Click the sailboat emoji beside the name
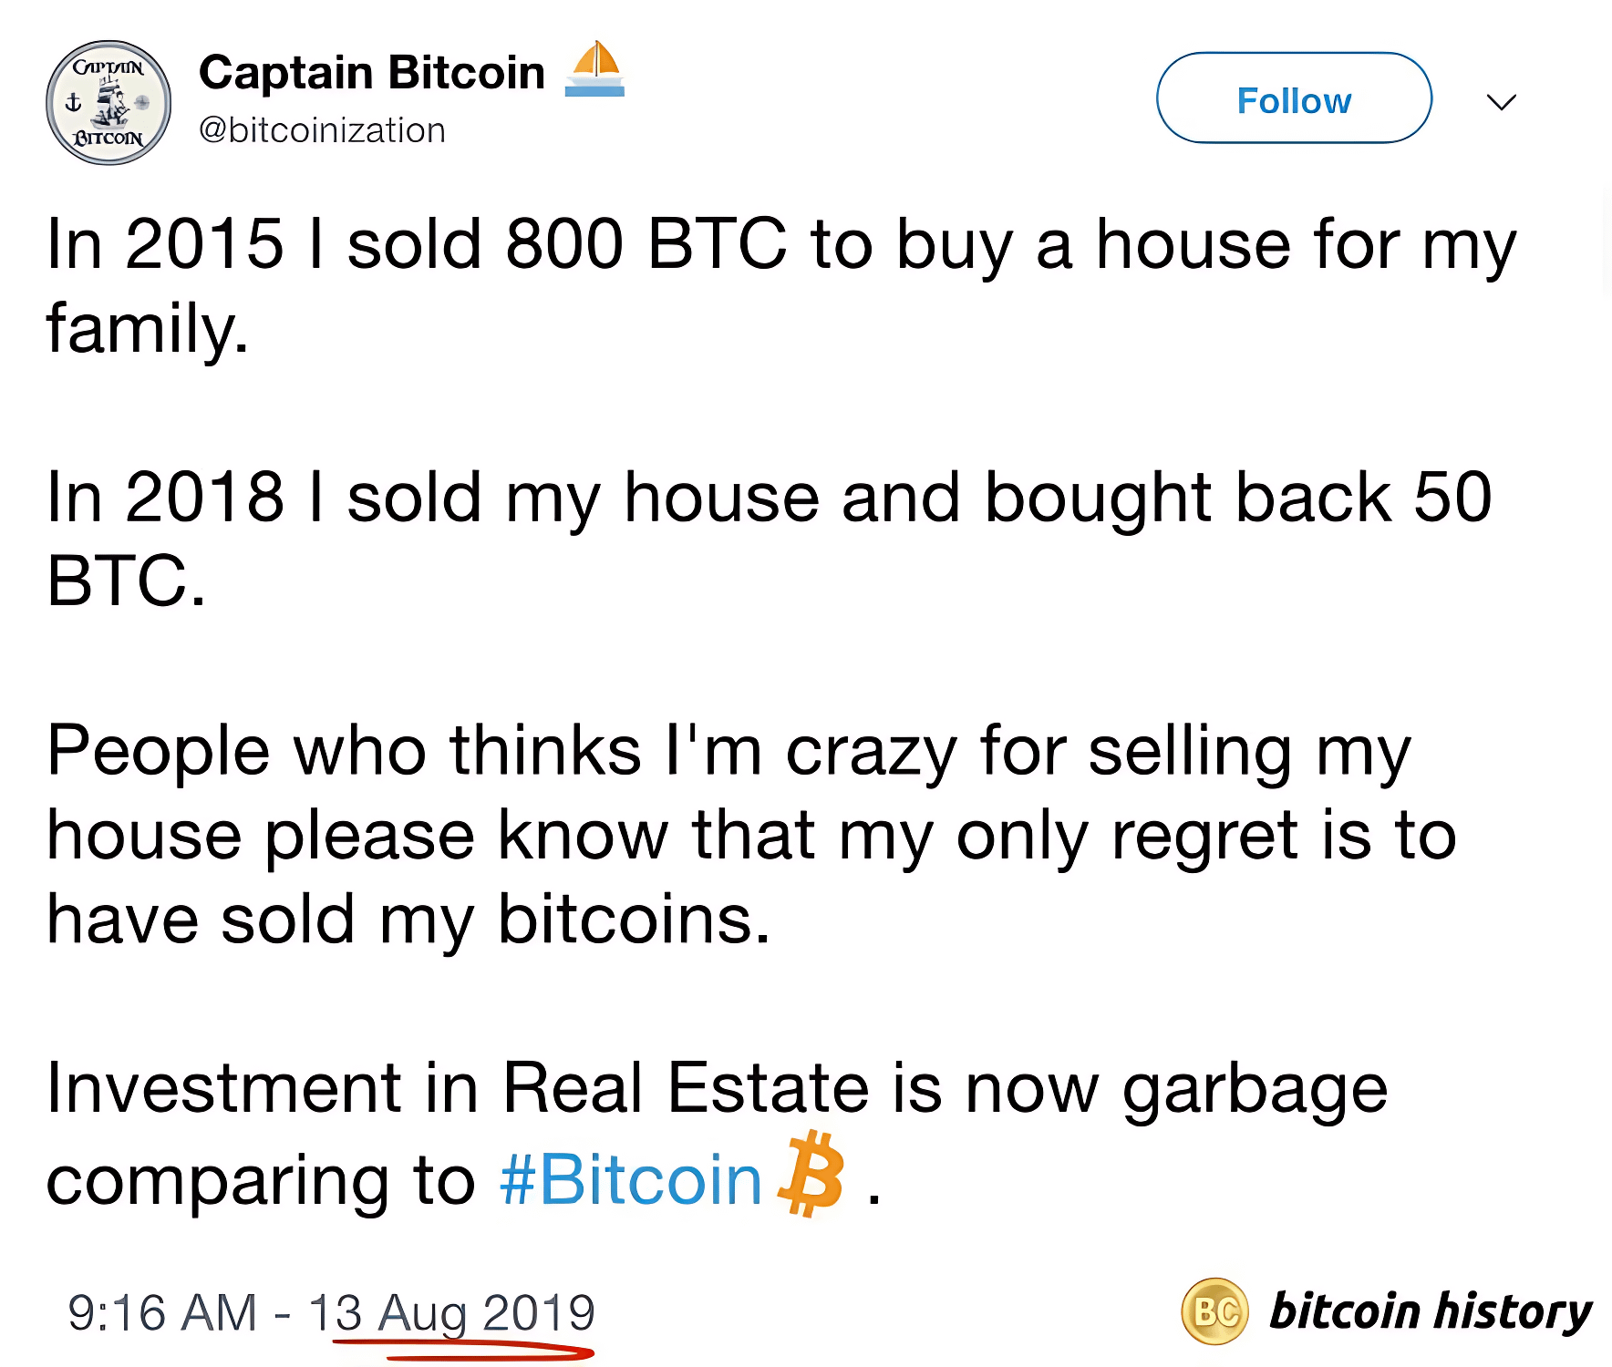Image resolution: width=1612 pixels, height=1367 pixels. click(594, 69)
